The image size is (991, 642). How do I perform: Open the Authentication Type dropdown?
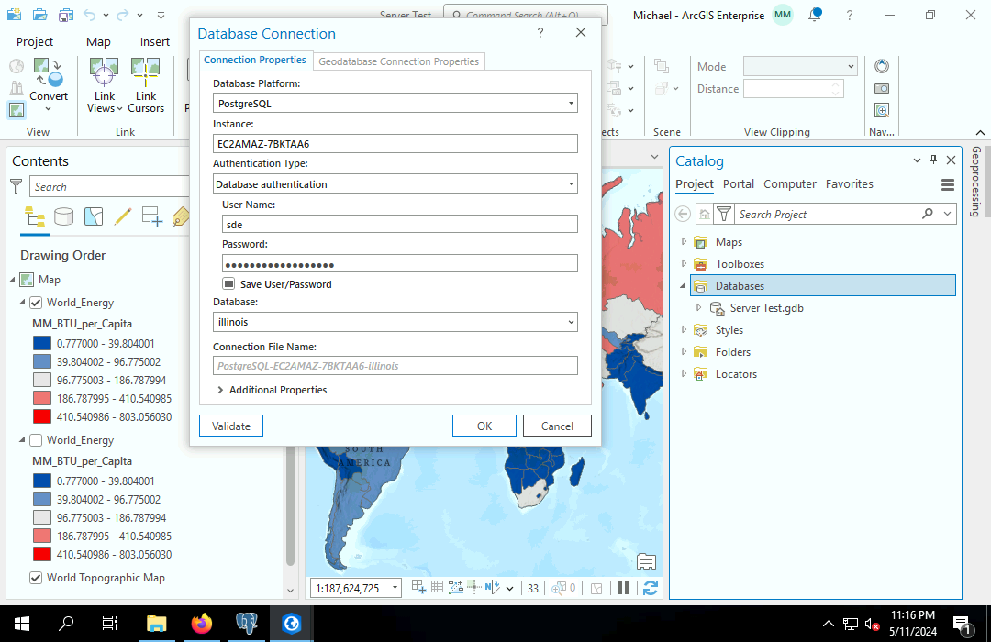(x=570, y=183)
